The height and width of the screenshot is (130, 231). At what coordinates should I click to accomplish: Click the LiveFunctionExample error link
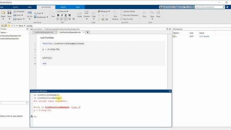point(57,107)
